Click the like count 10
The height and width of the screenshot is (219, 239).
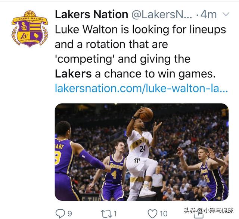[164, 214]
